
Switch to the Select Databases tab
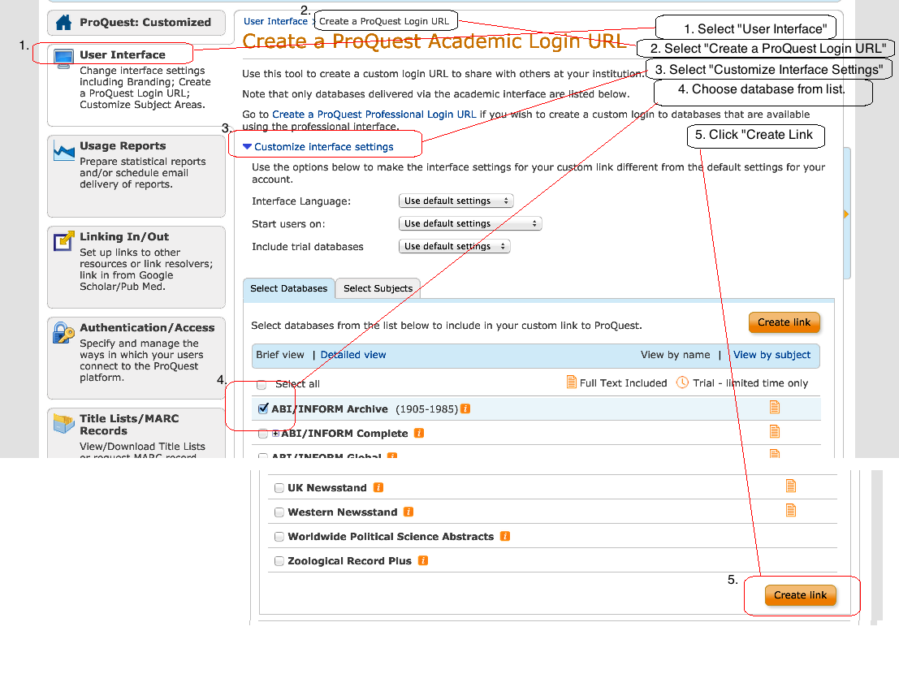(289, 288)
